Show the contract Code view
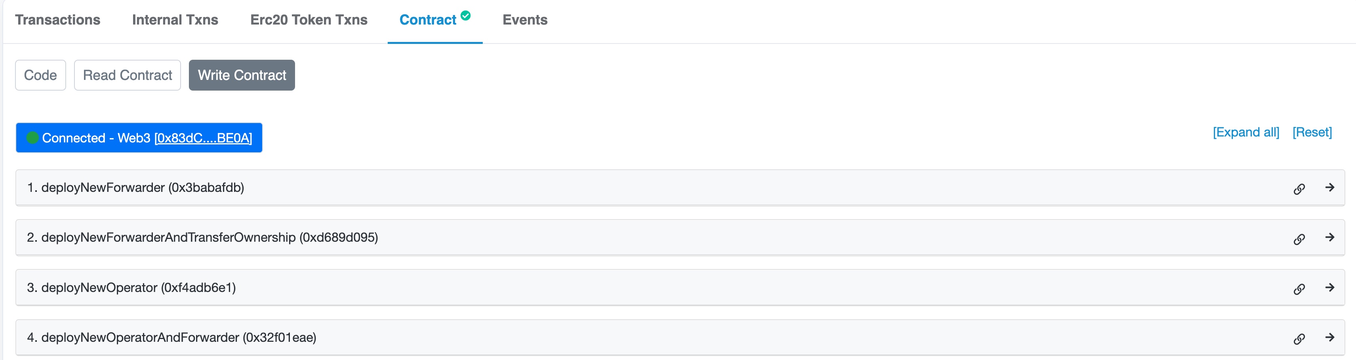Image resolution: width=1356 pixels, height=360 pixels. (40, 75)
